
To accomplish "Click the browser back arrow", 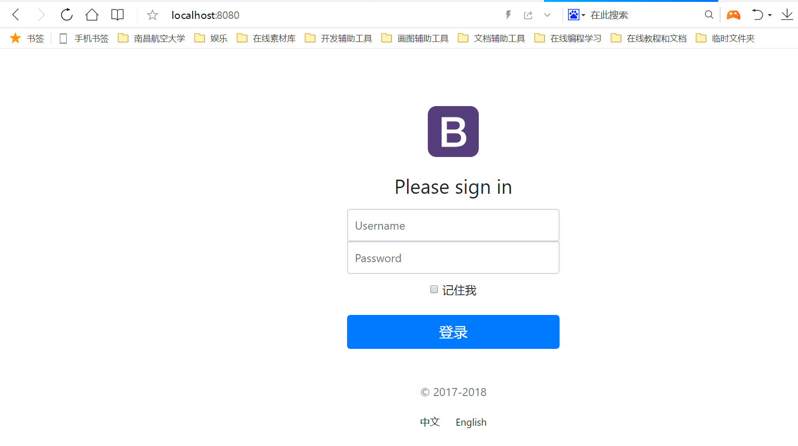I will 16,15.
